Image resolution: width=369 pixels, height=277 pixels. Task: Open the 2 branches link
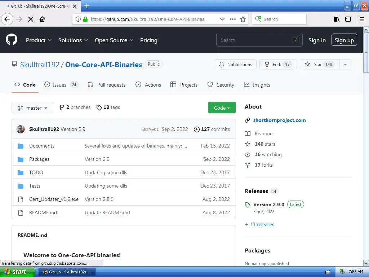pyautogui.click(x=75, y=107)
